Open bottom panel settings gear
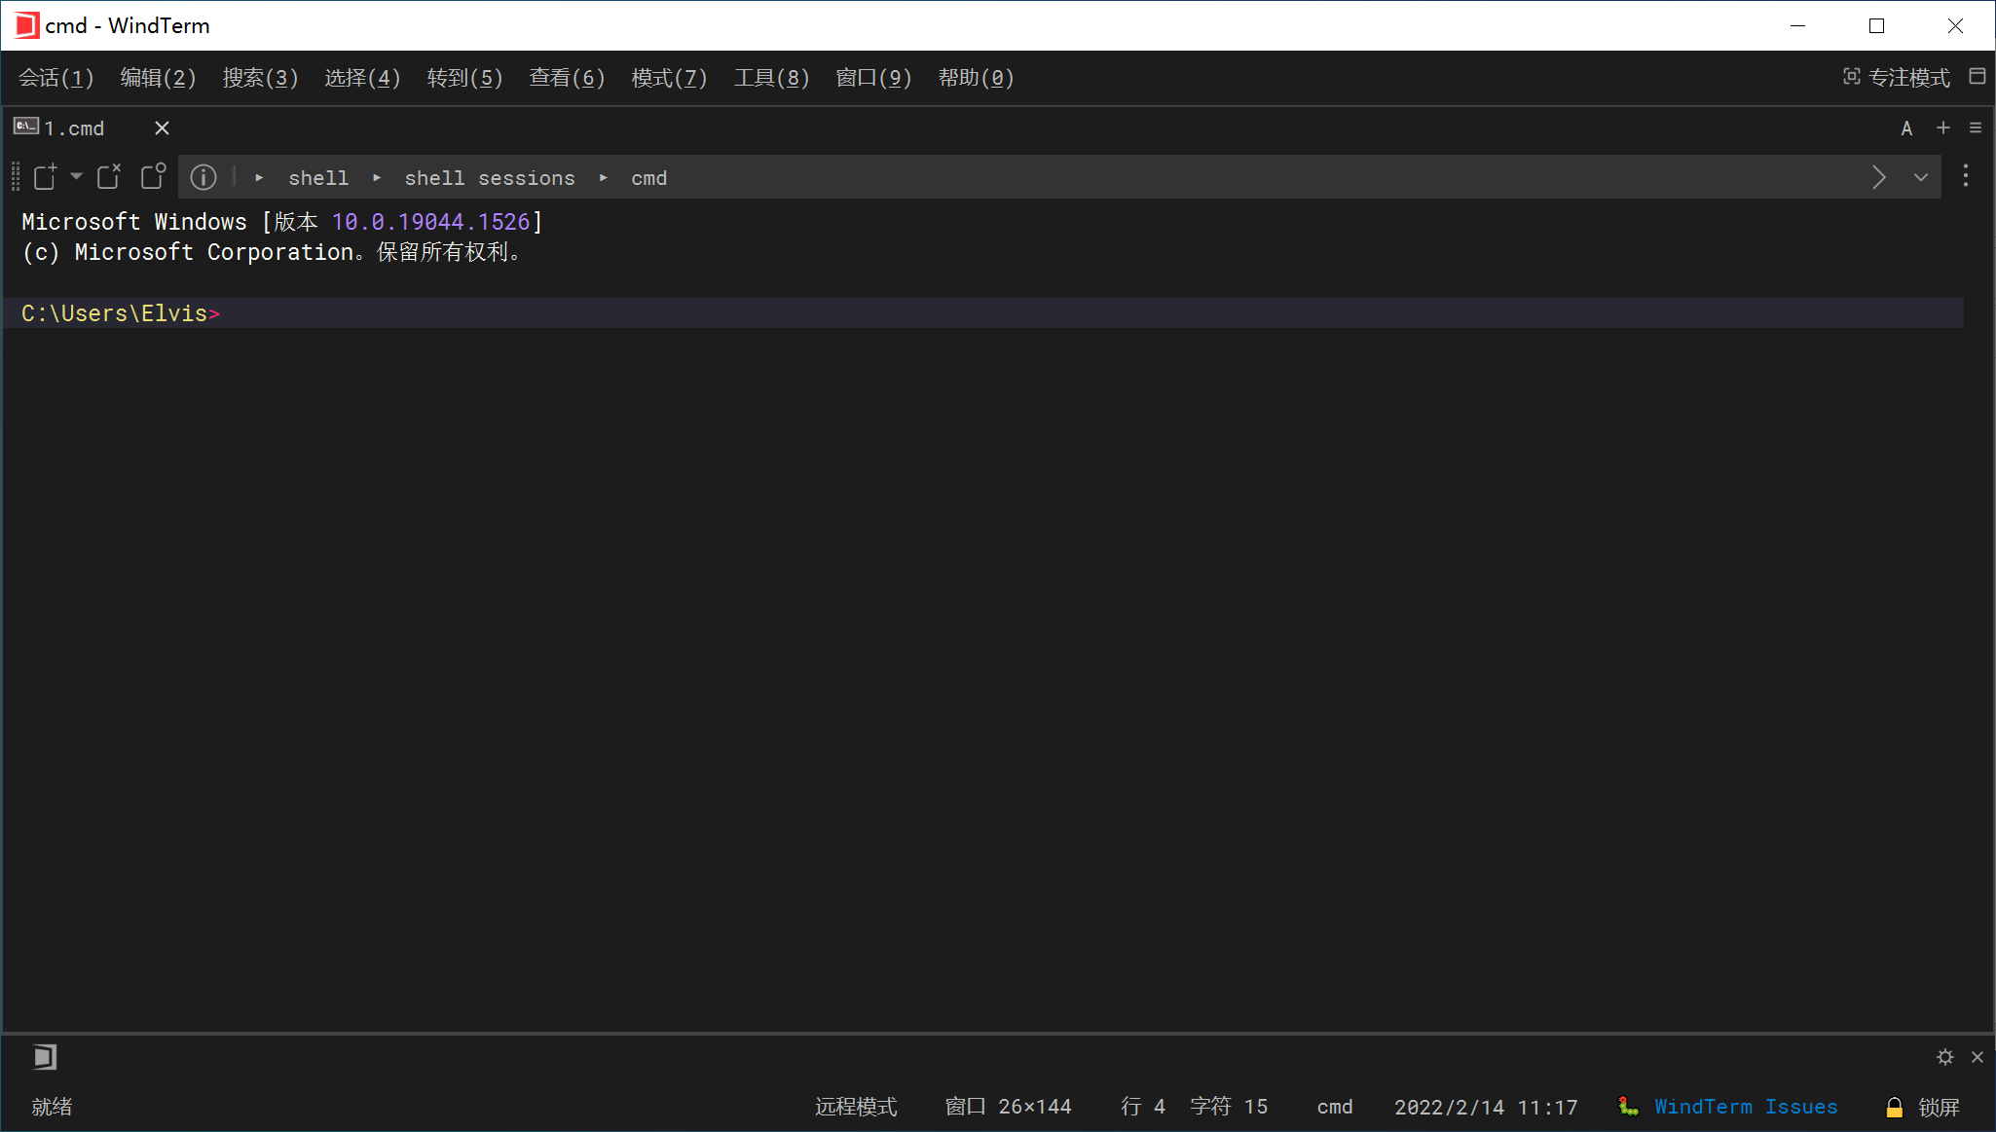1996x1132 pixels. pyautogui.click(x=1944, y=1057)
